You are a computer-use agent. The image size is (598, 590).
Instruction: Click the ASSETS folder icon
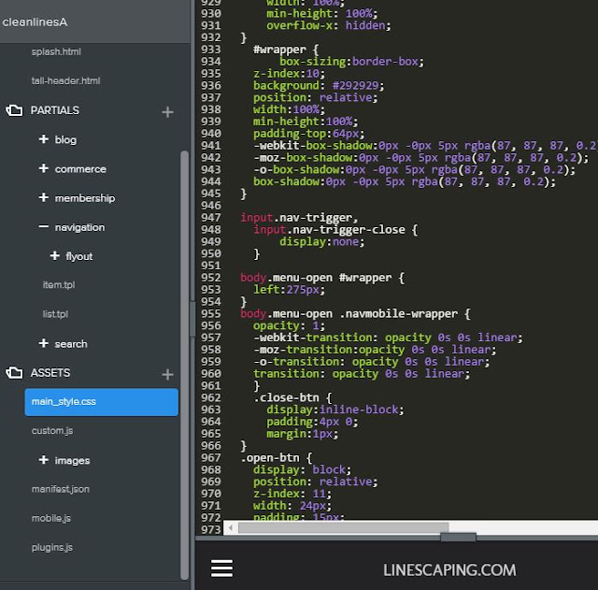tap(14, 373)
